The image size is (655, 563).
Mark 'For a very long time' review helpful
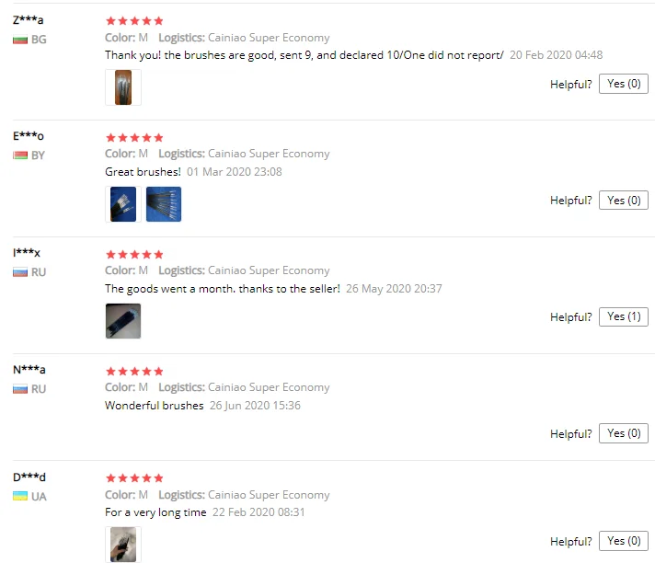(623, 541)
